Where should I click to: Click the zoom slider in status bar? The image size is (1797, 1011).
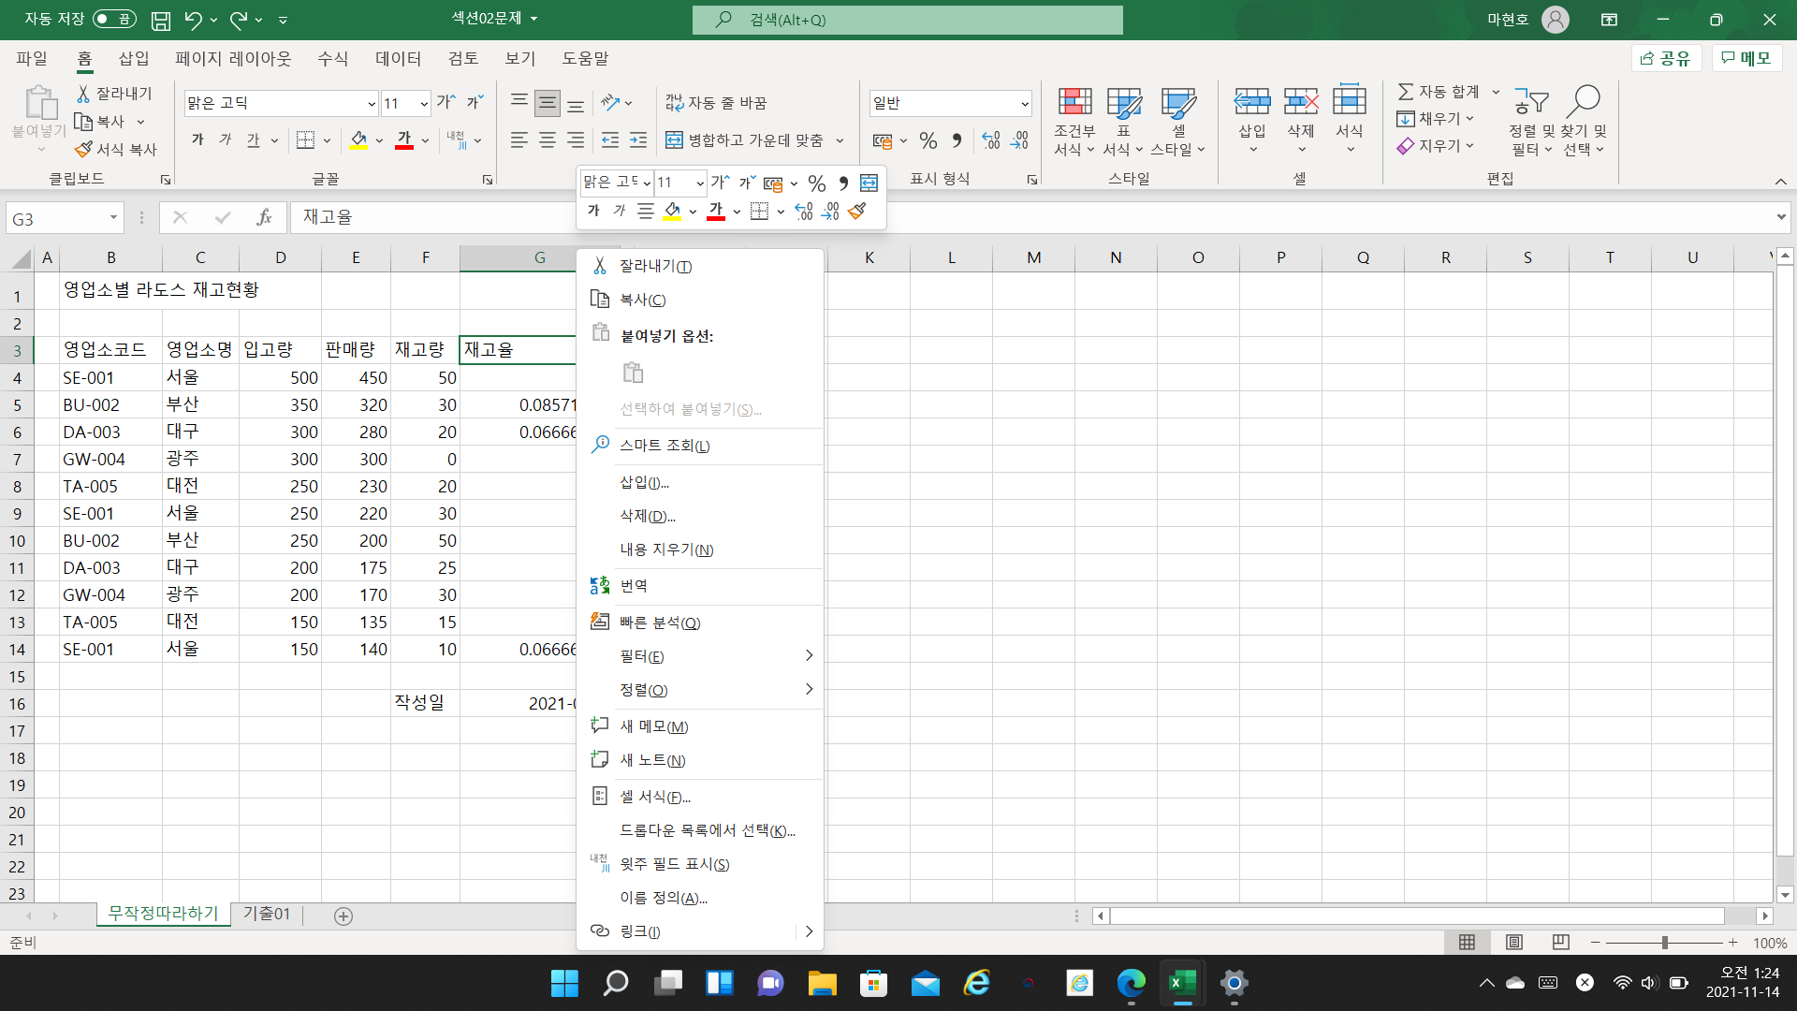click(1664, 943)
